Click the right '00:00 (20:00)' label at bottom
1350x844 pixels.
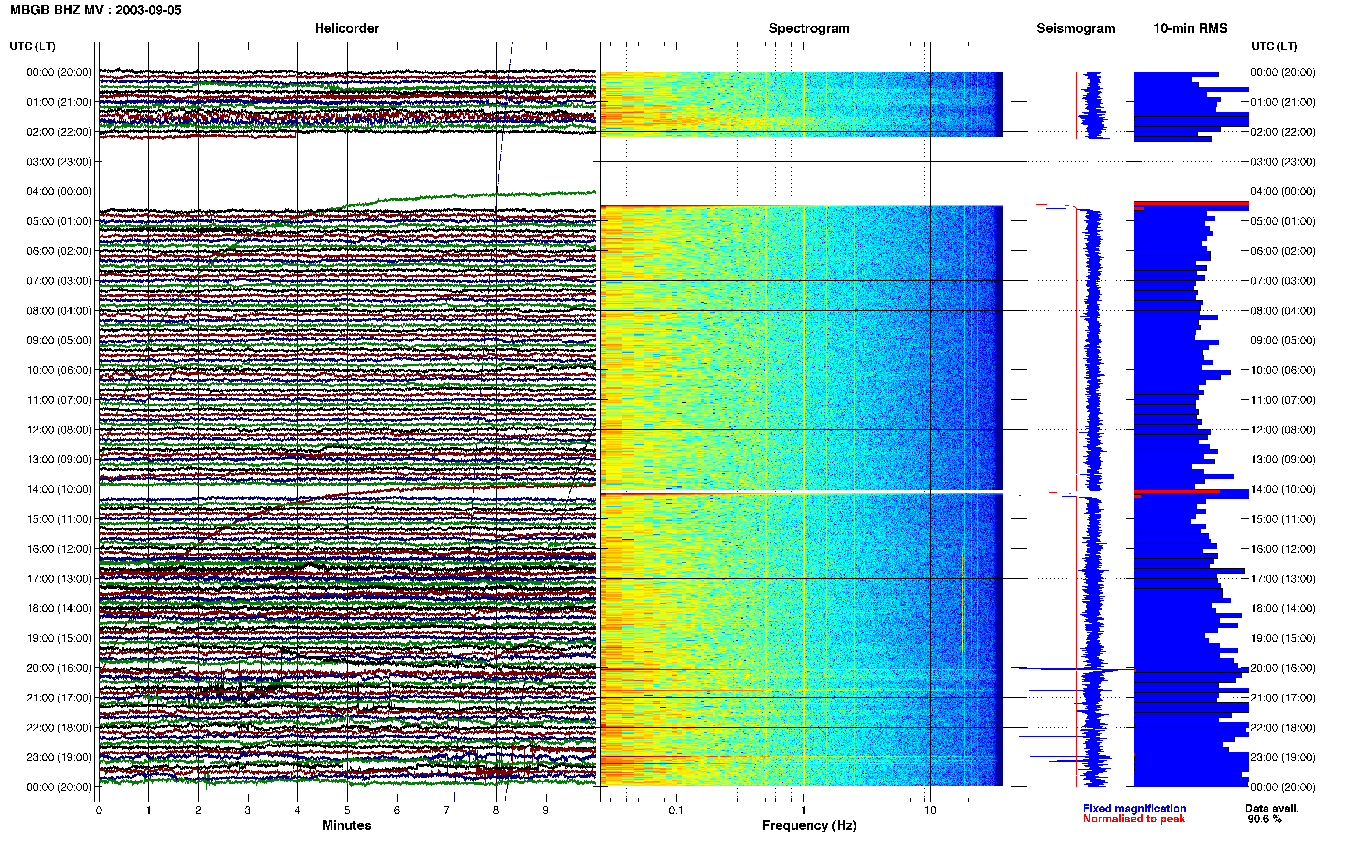(1283, 788)
